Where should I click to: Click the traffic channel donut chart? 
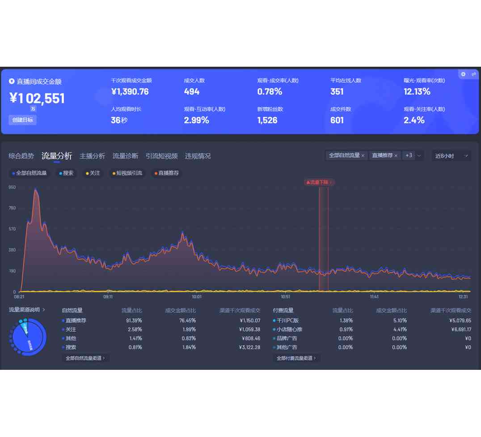point(28,338)
